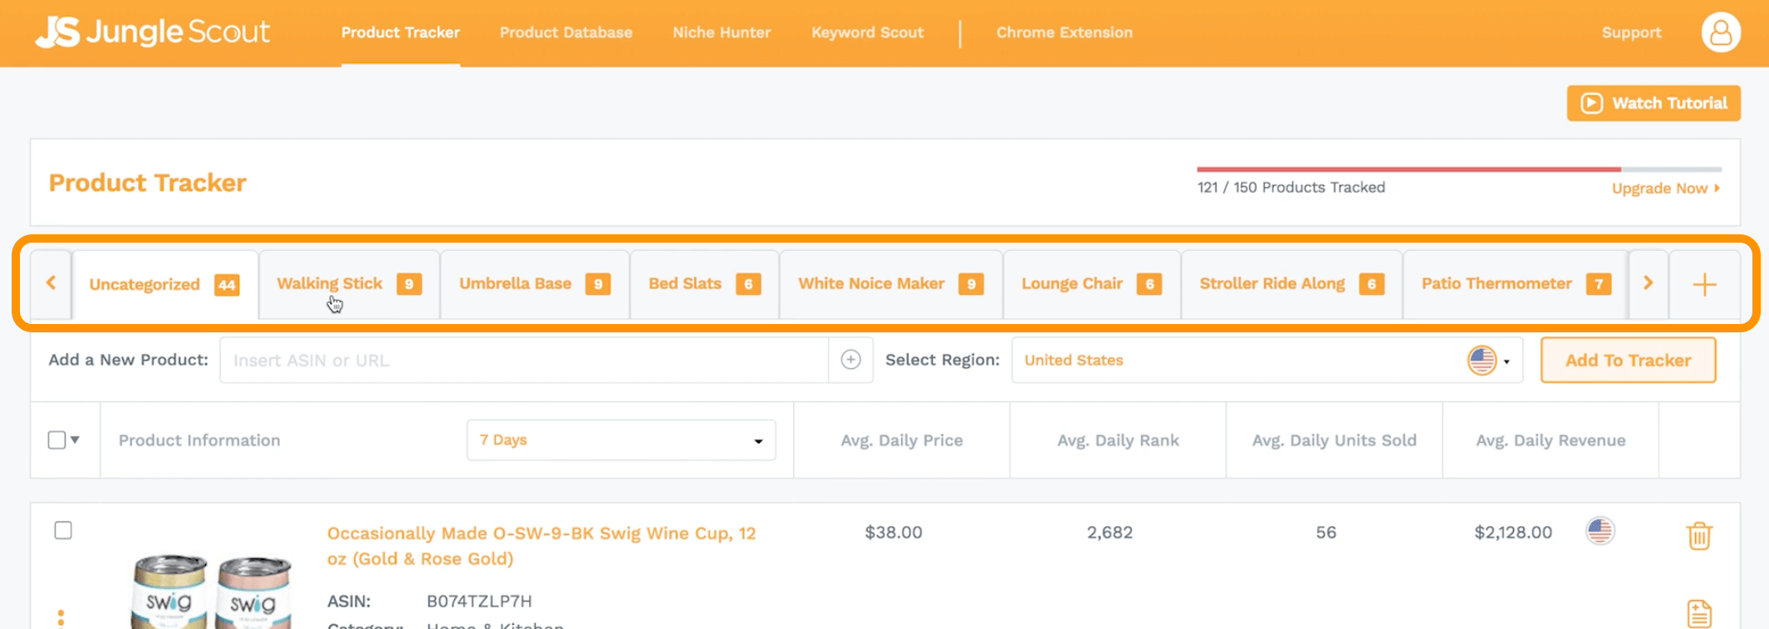Click the Jungle Scout logo
Screen dimensions: 1769x629
(x=153, y=32)
